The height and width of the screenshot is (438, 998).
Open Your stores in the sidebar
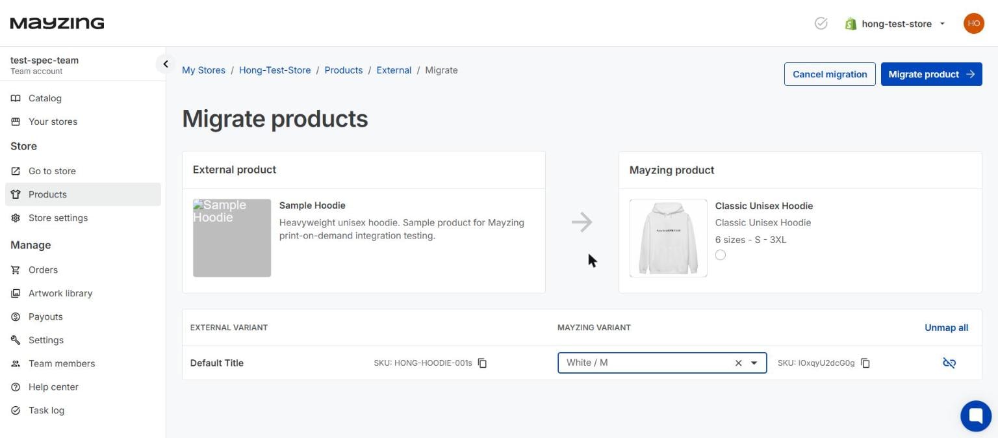pos(83,122)
